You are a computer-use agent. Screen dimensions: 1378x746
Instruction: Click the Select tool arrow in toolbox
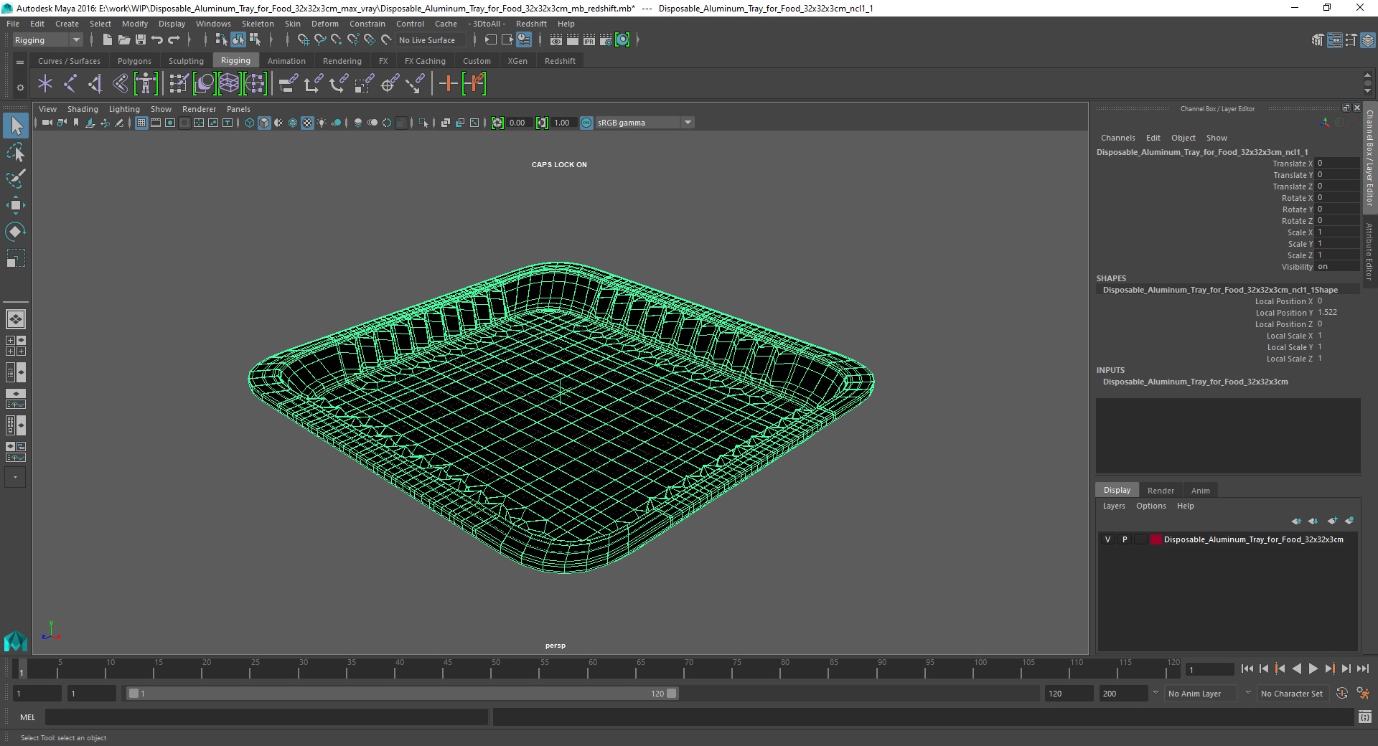coord(15,126)
